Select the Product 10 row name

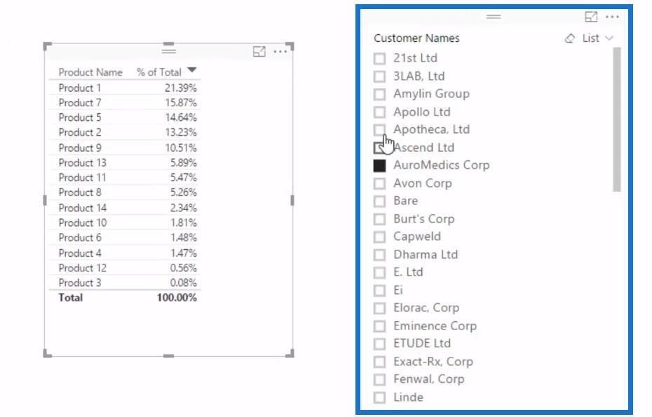click(82, 223)
